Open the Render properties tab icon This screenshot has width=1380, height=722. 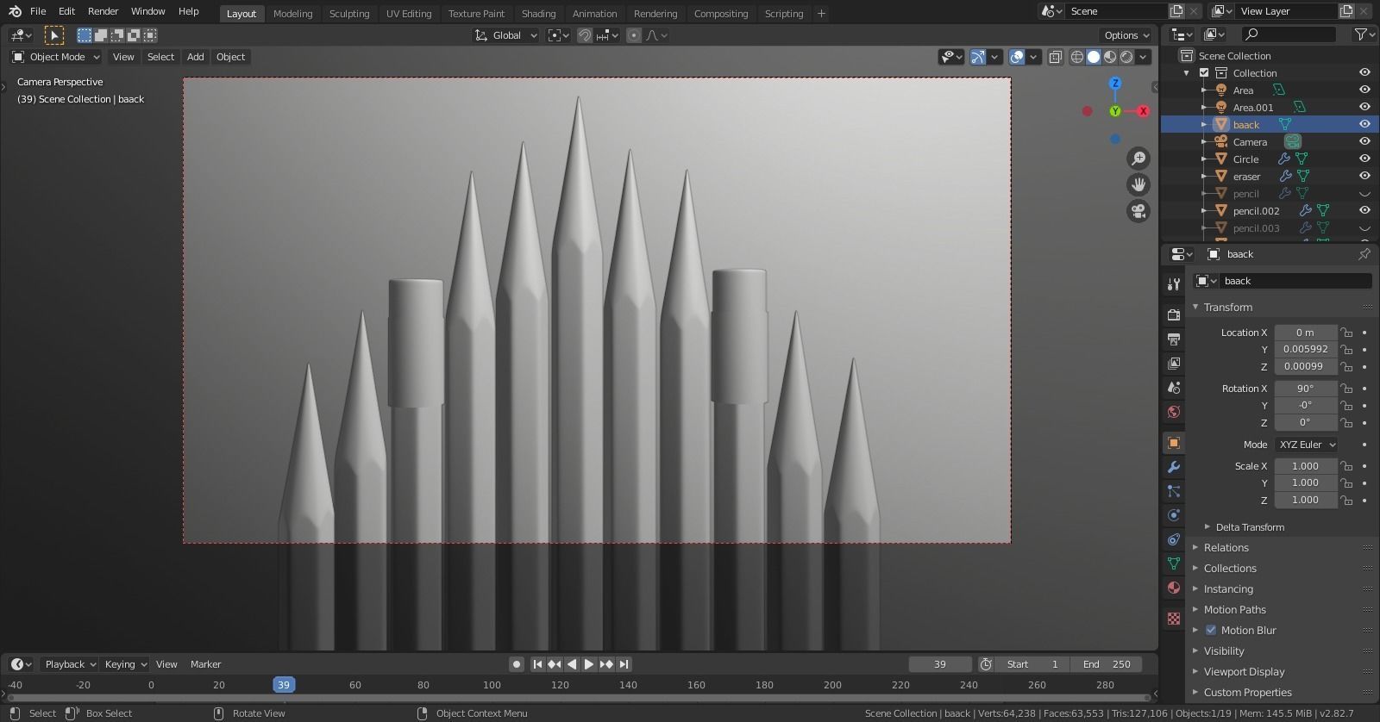point(1173,315)
